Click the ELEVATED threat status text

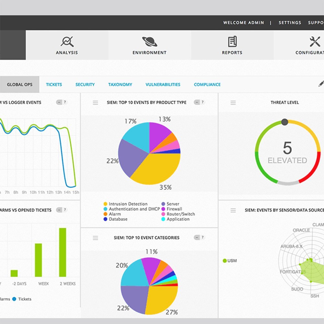[x=287, y=161]
